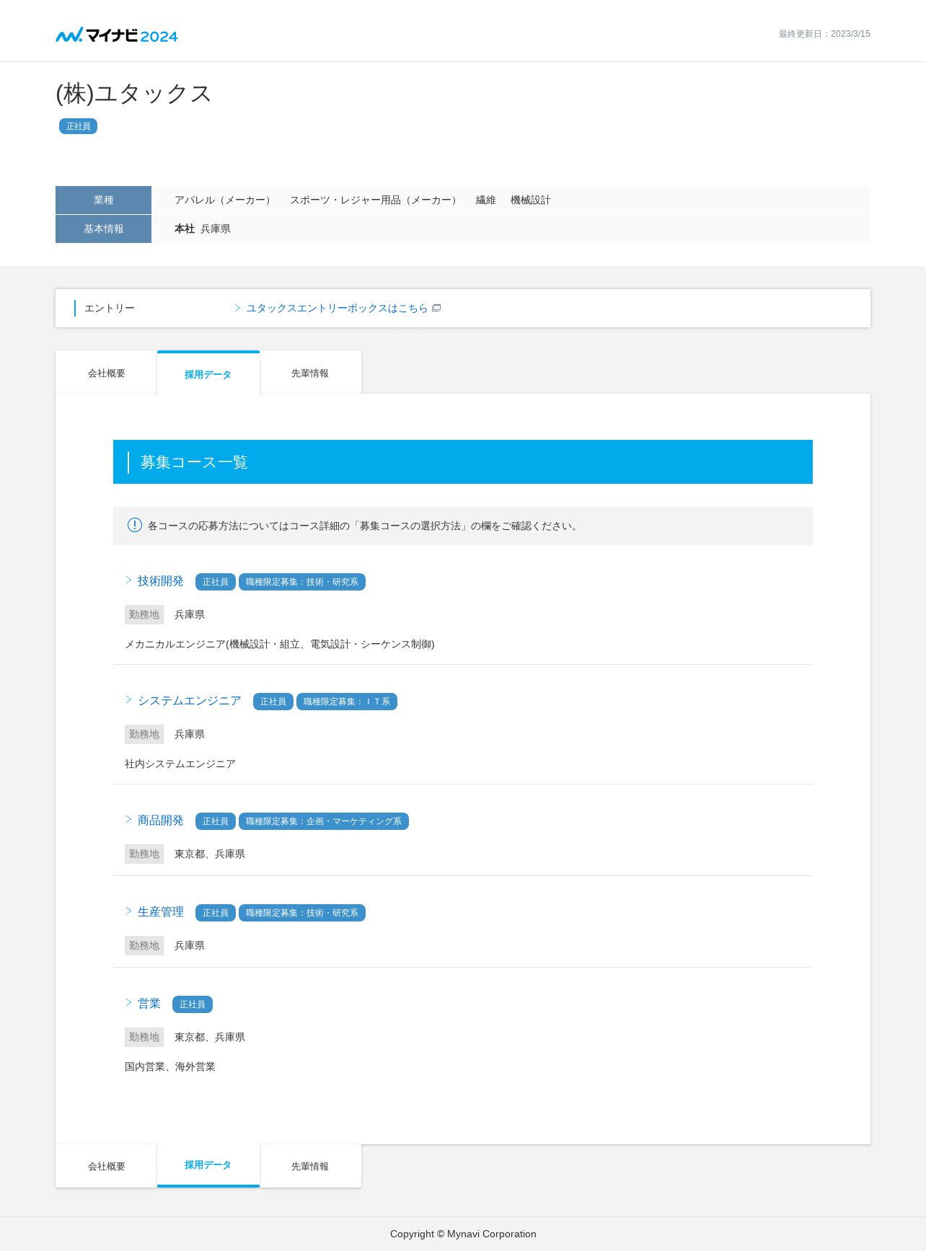
Task: Click the エントリー label
Action: coord(110,308)
